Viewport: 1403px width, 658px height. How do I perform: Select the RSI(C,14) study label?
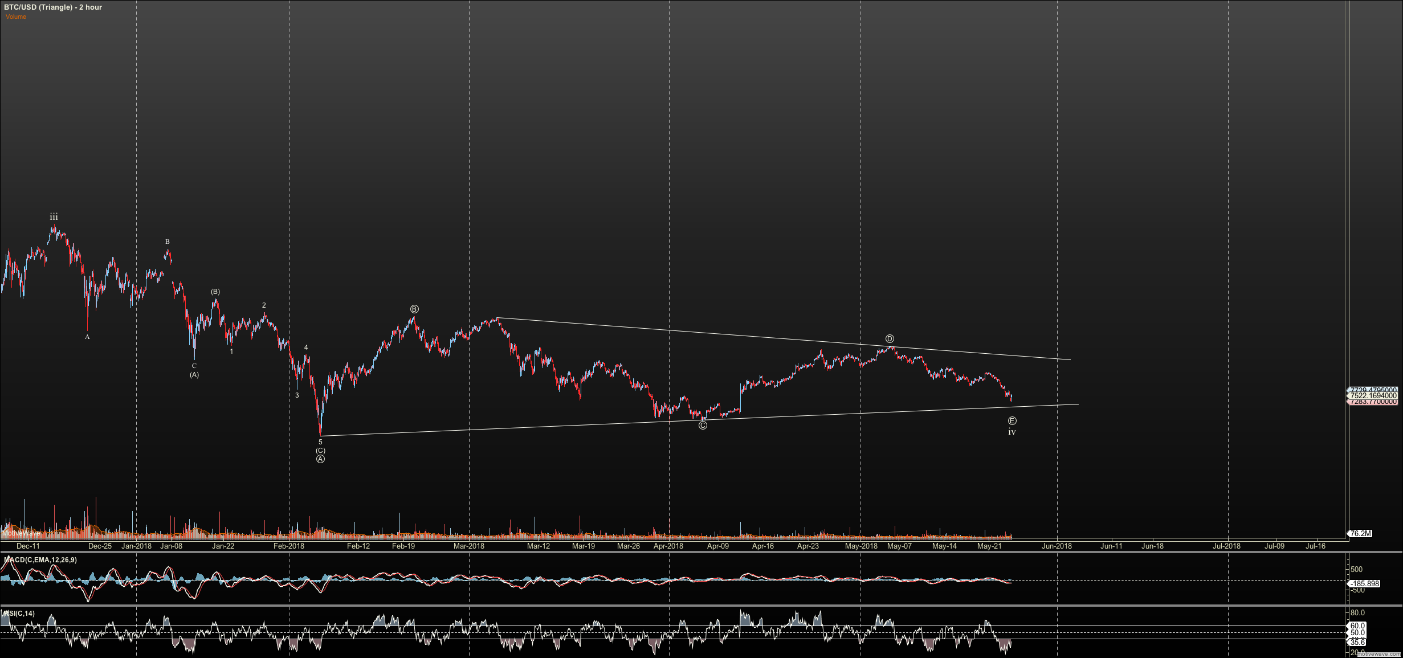[x=19, y=614]
